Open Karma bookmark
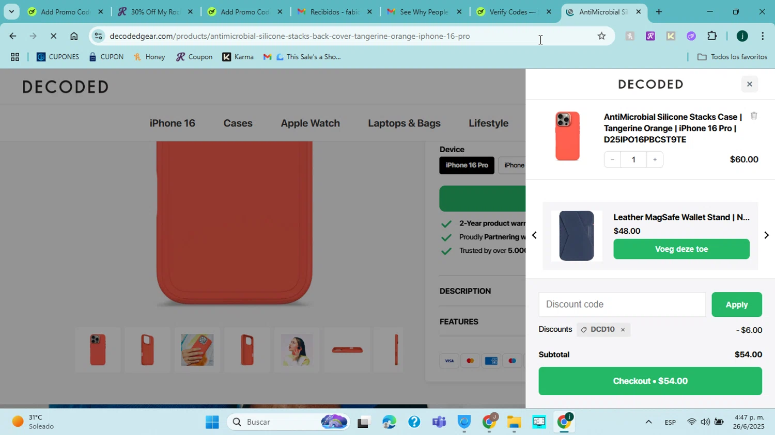The width and height of the screenshot is (775, 435). click(x=238, y=57)
